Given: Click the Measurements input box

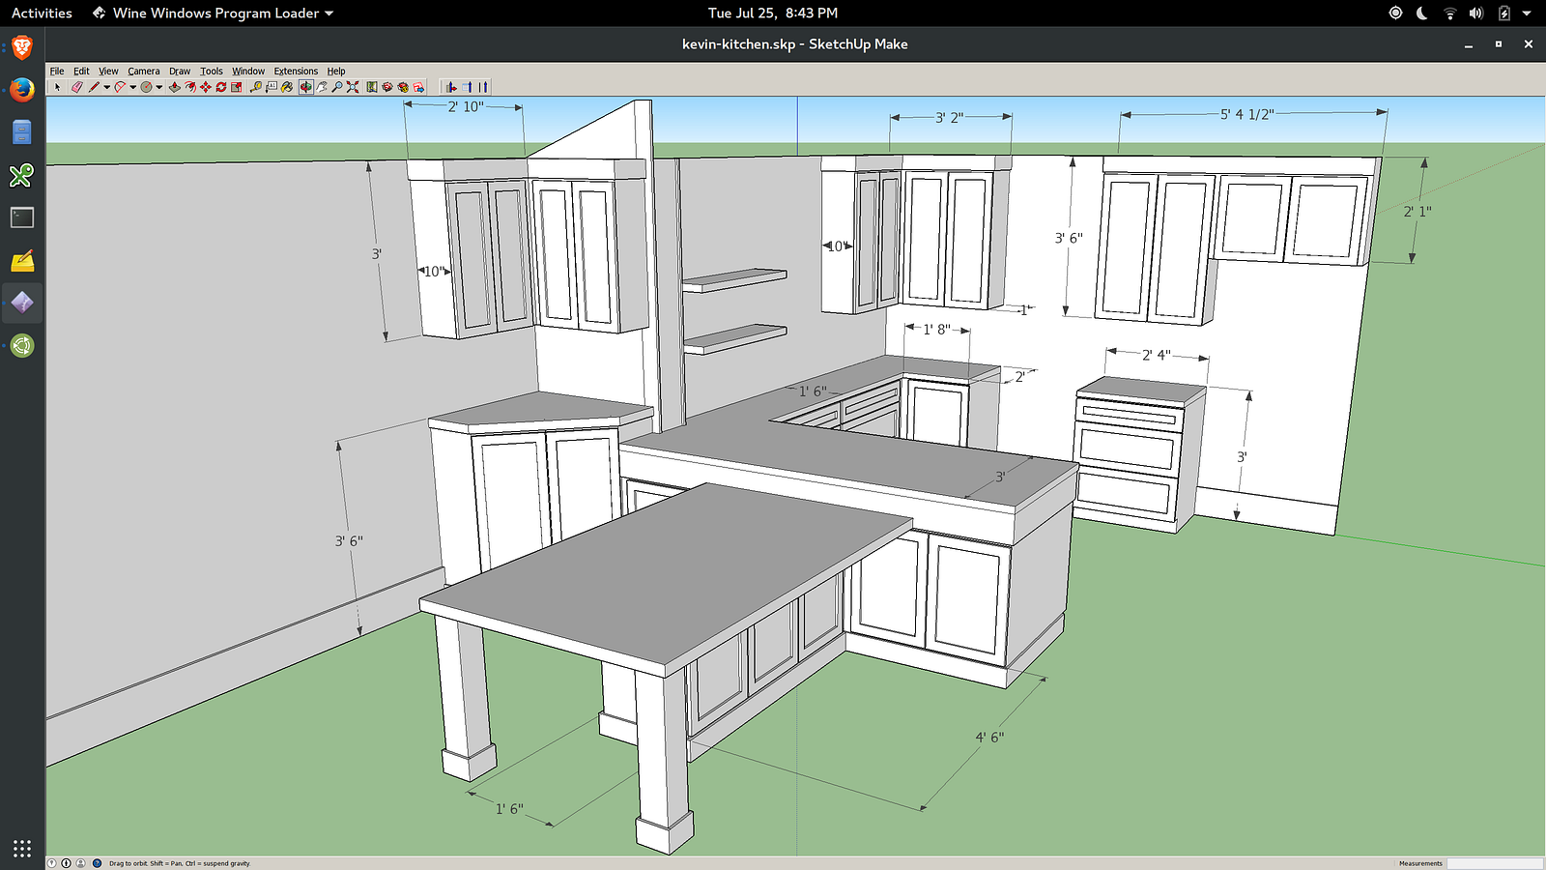Looking at the screenshot, I should coord(1494,863).
